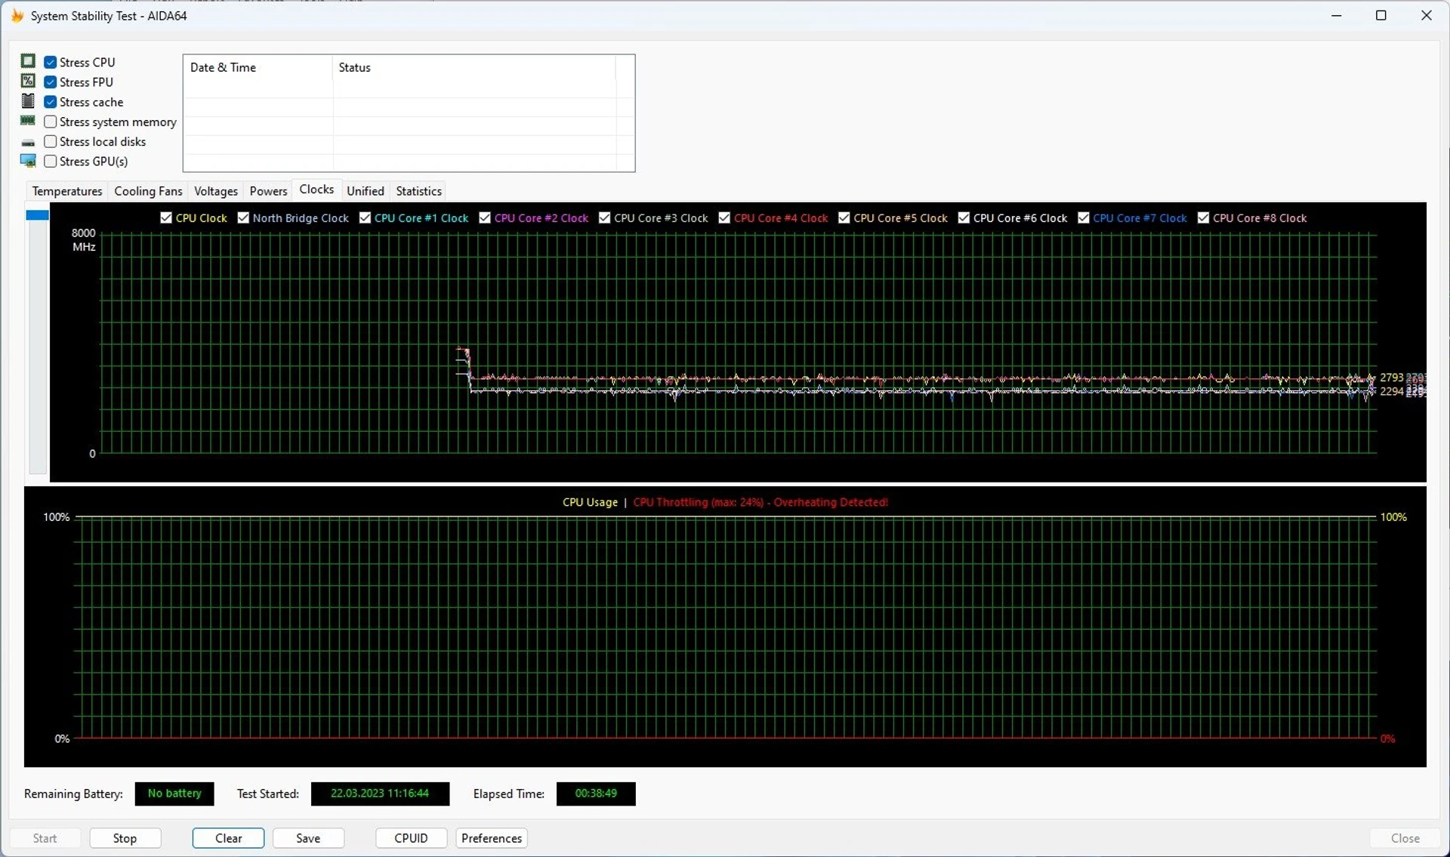The image size is (1450, 857).
Task: Open the CPUID button
Action: coord(411,838)
